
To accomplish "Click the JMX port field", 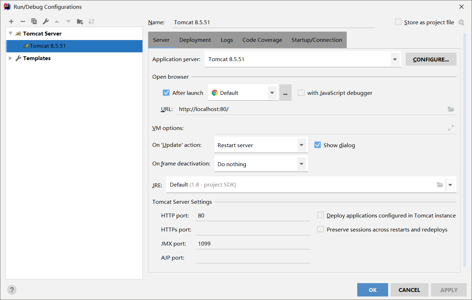I will pos(253,243).
